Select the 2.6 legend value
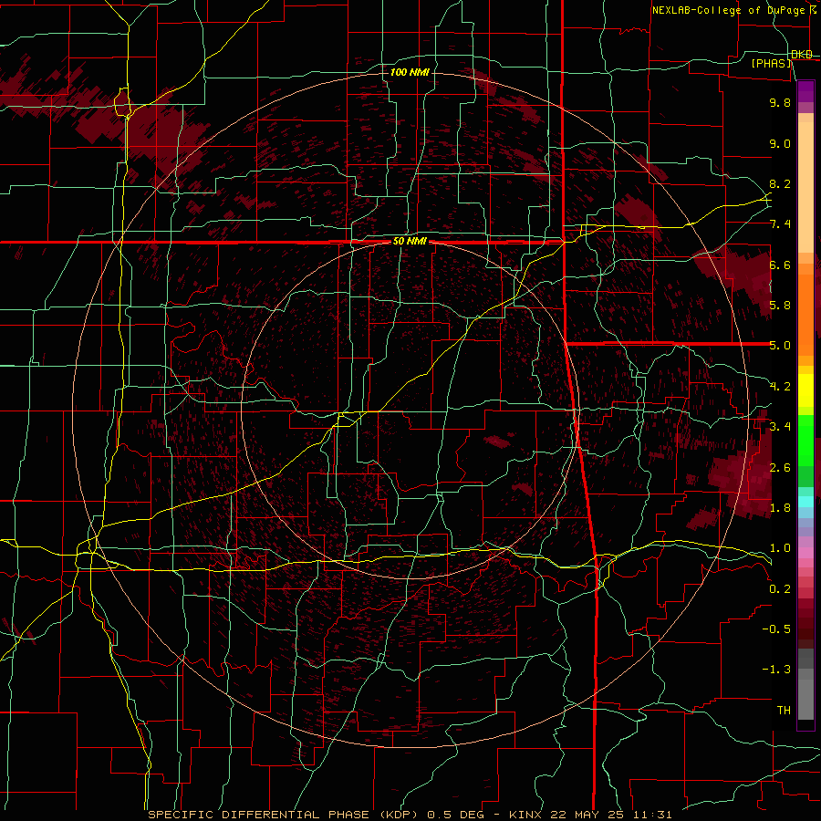This screenshot has height=821, width=821. click(x=780, y=467)
